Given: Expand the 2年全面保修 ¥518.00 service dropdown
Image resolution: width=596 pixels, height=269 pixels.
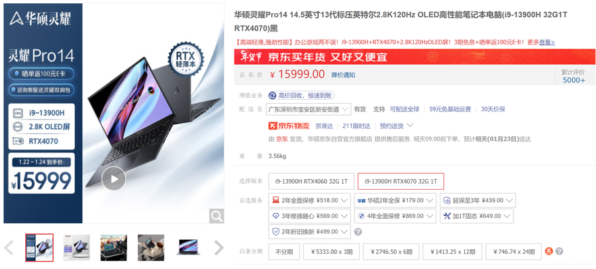Looking at the screenshot, I should click(310, 200).
